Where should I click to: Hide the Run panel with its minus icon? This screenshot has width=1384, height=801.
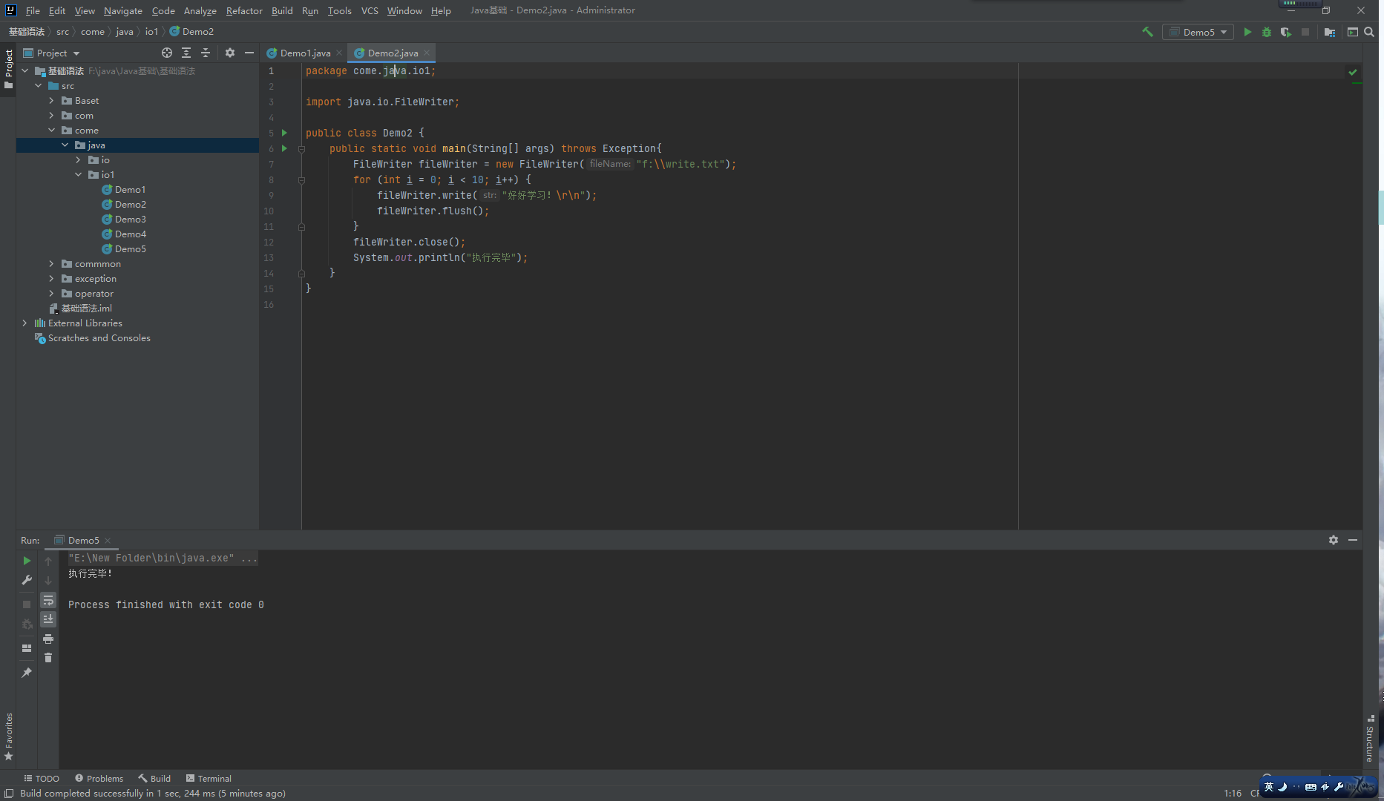1353,540
